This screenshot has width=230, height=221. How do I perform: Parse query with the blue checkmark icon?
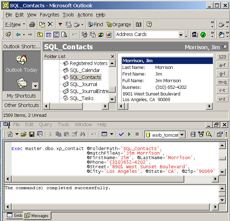121,134
